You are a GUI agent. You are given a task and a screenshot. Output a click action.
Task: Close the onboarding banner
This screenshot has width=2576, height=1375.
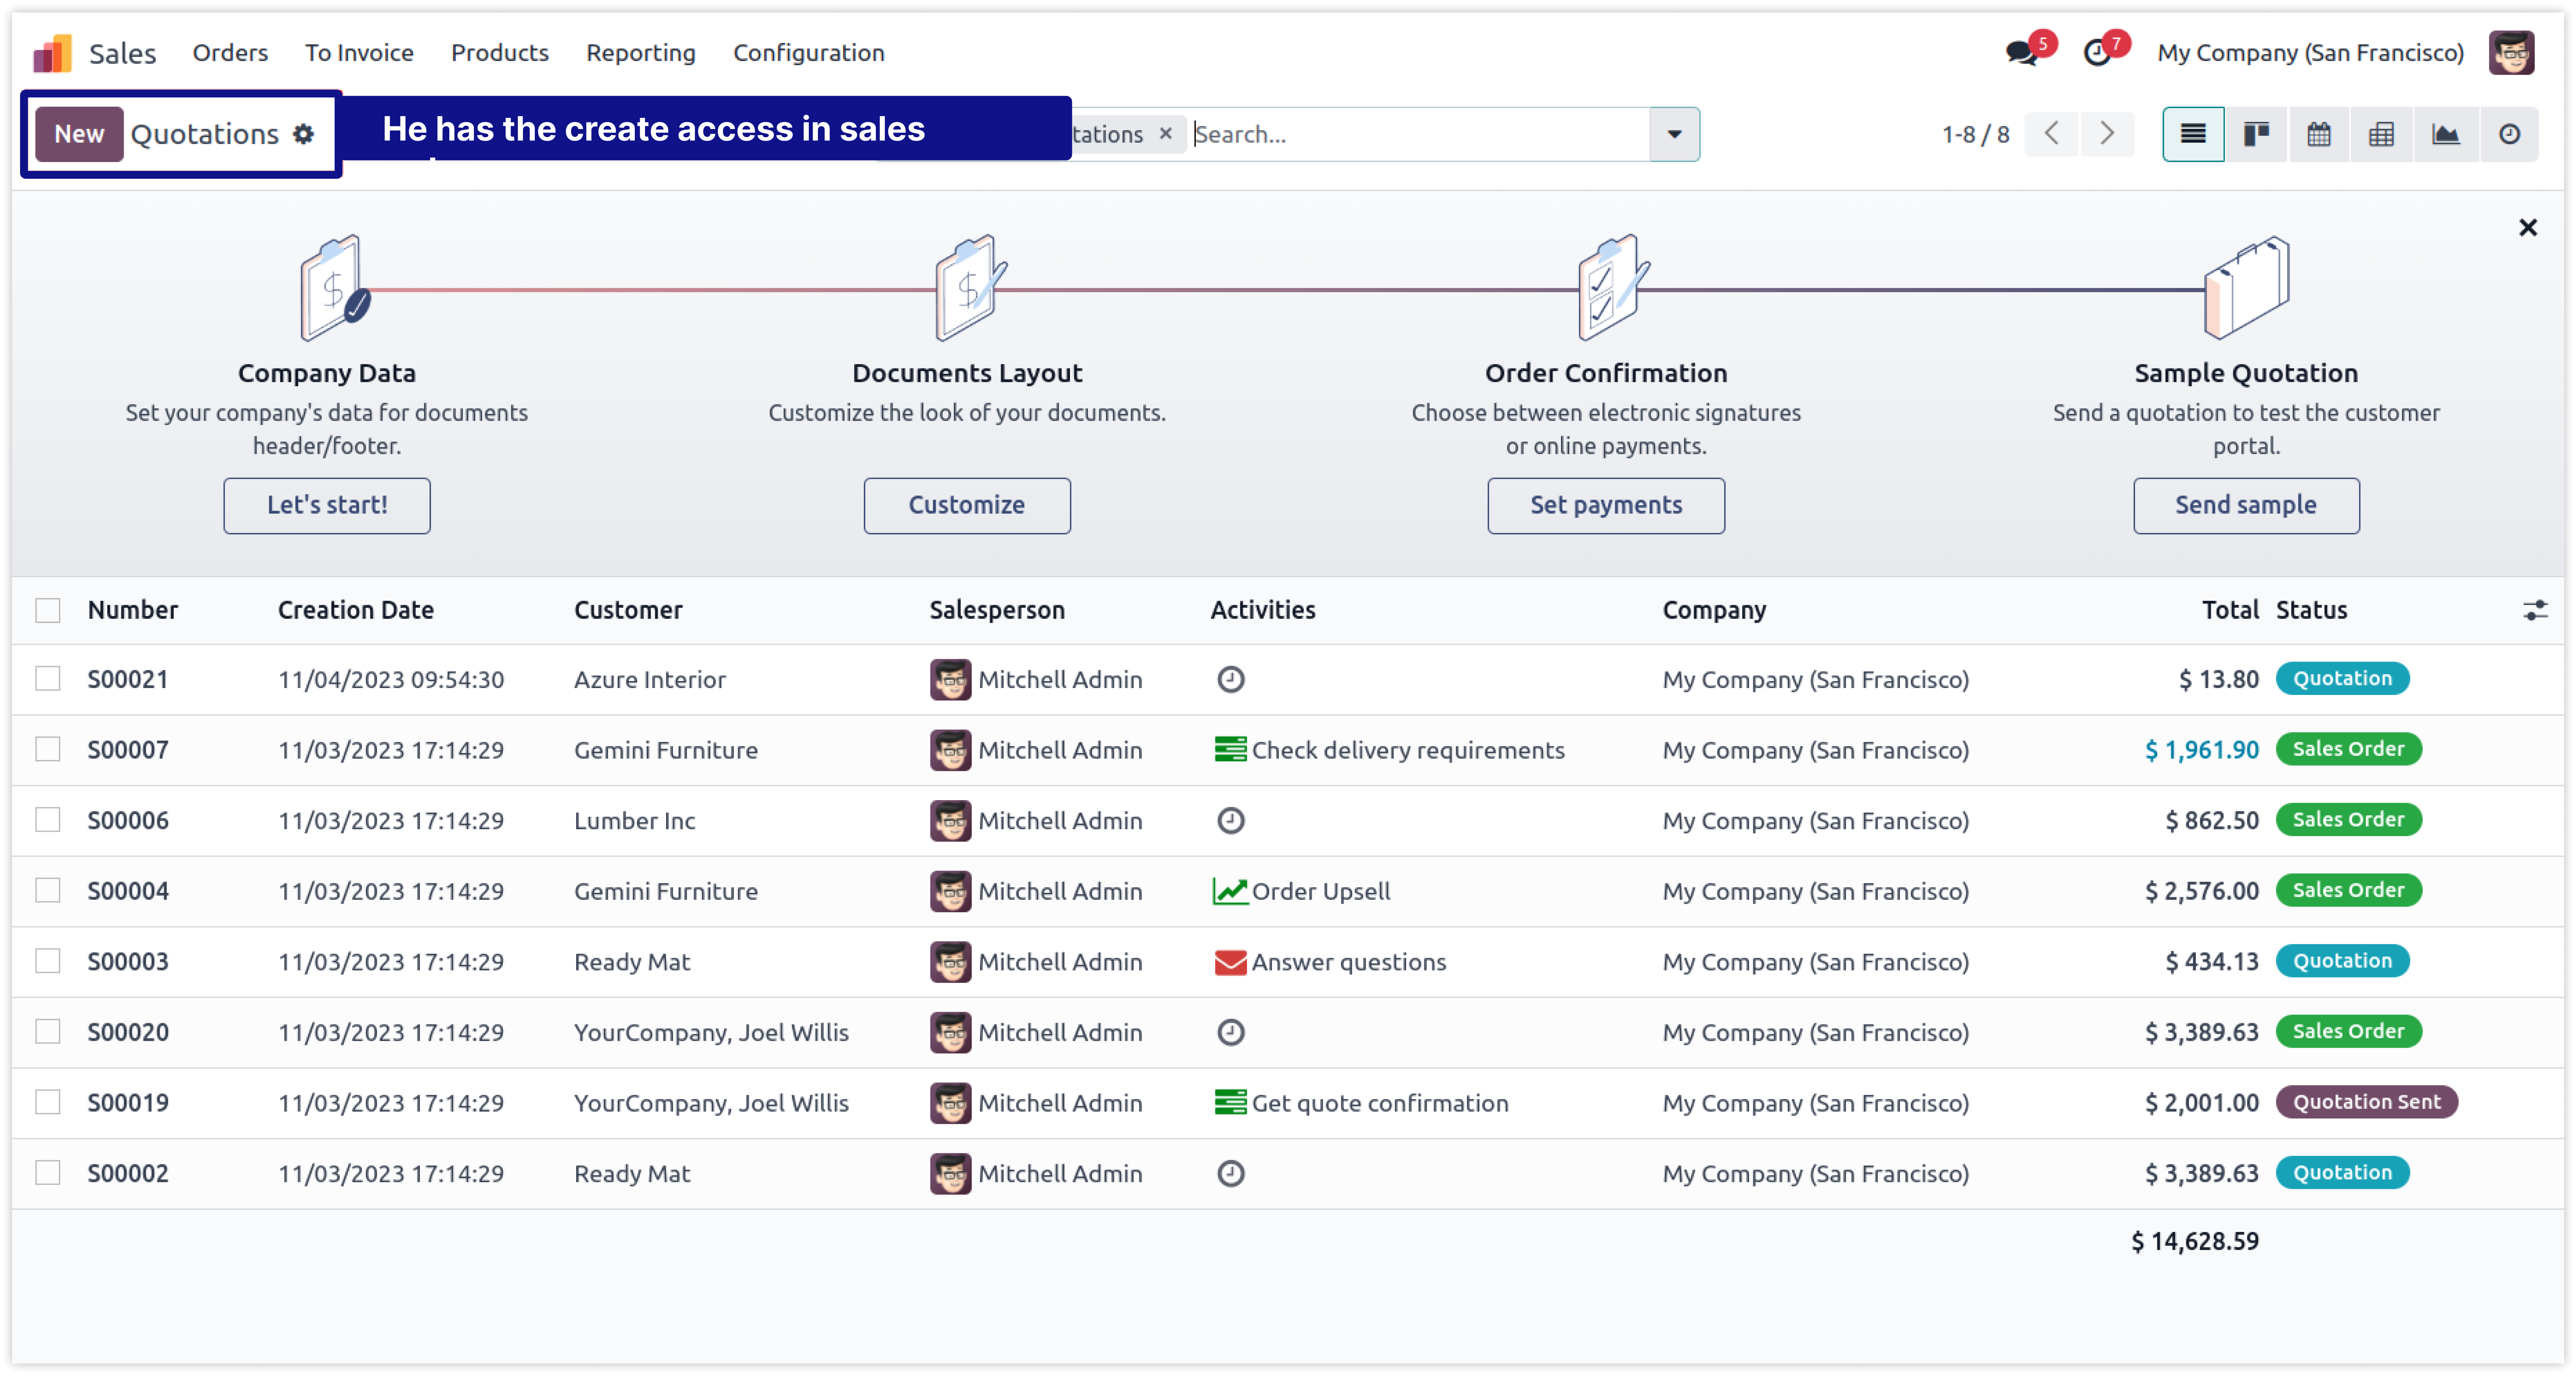2528,228
